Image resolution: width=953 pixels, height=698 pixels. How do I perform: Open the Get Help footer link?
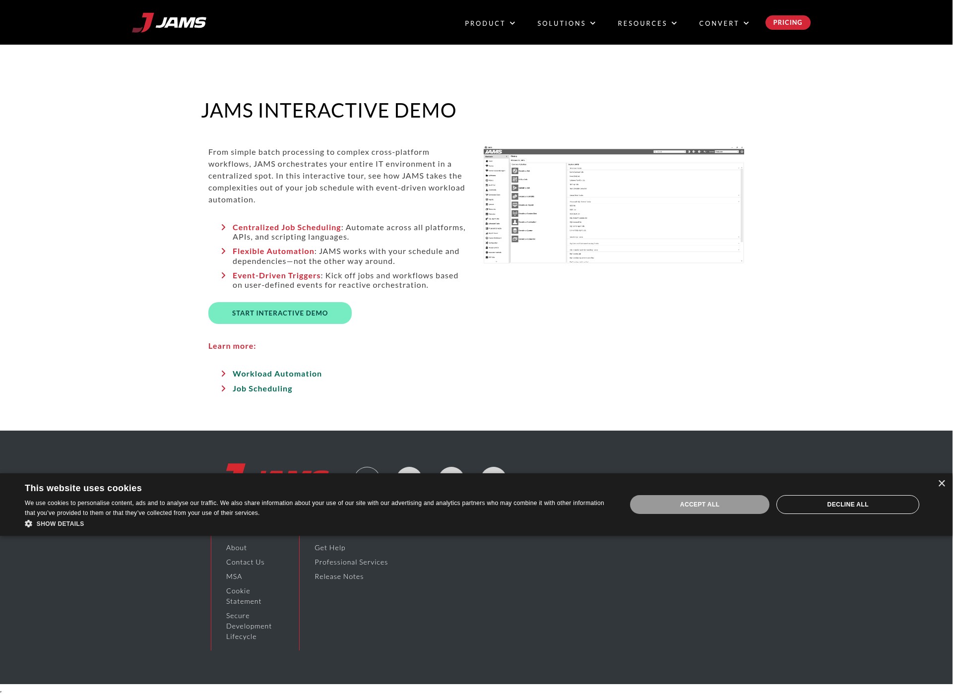pyautogui.click(x=330, y=548)
